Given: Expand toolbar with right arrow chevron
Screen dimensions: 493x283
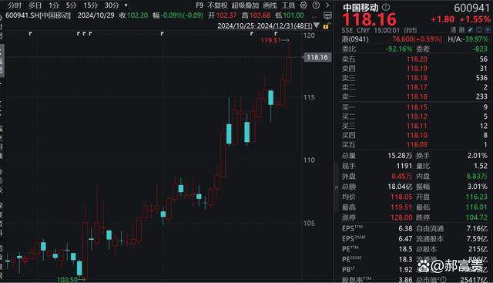Looking at the screenshot, I should (x=327, y=5).
